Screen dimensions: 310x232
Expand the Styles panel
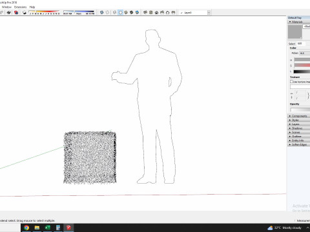coord(299,120)
